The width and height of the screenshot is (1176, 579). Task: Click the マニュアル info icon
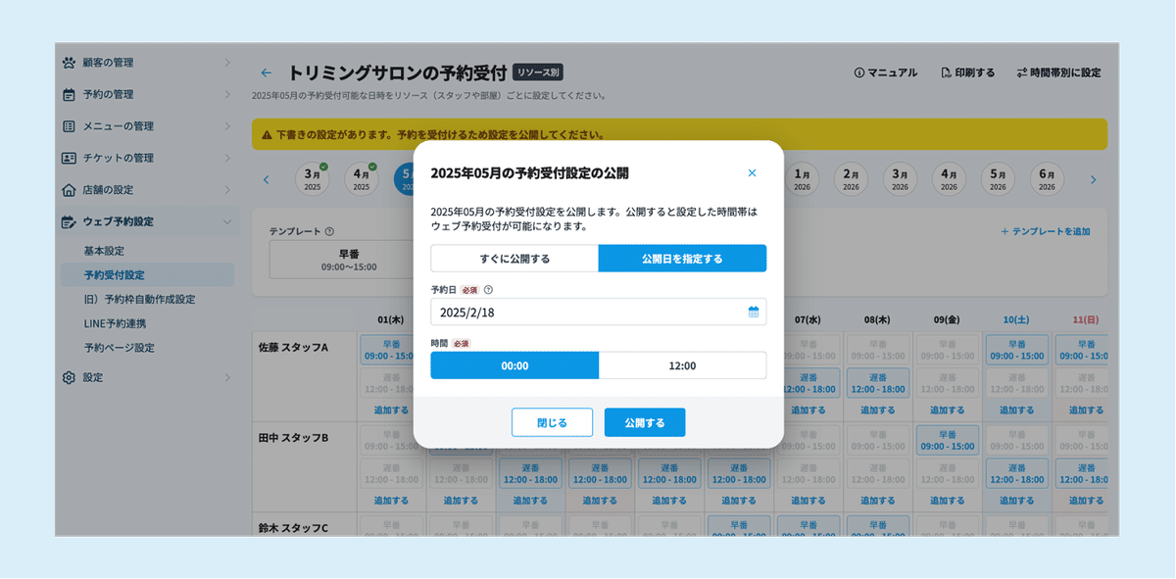click(858, 72)
